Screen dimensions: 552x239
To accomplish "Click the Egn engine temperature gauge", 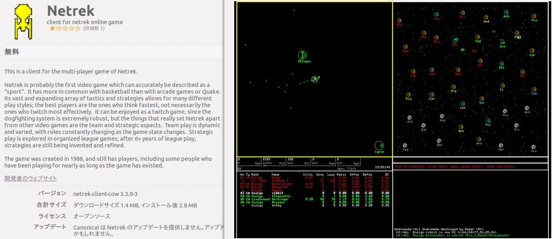I will pyautogui.click(x=349, y=161).
